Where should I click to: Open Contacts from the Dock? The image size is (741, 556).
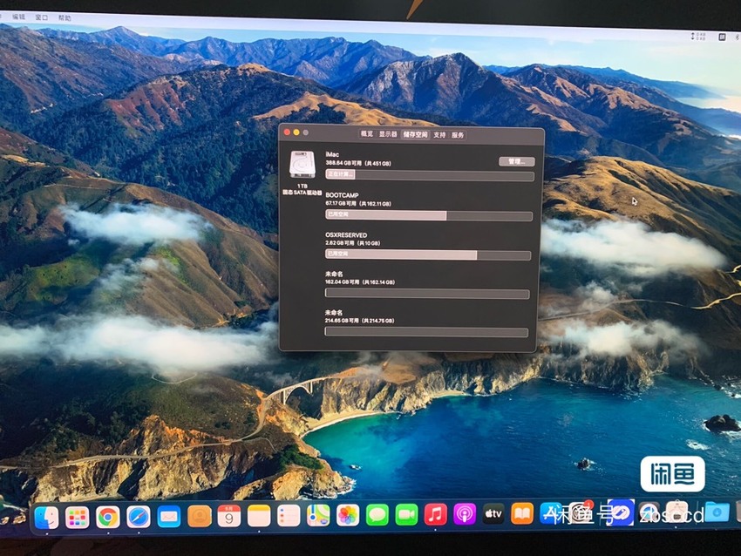click(x=200, y=516)
